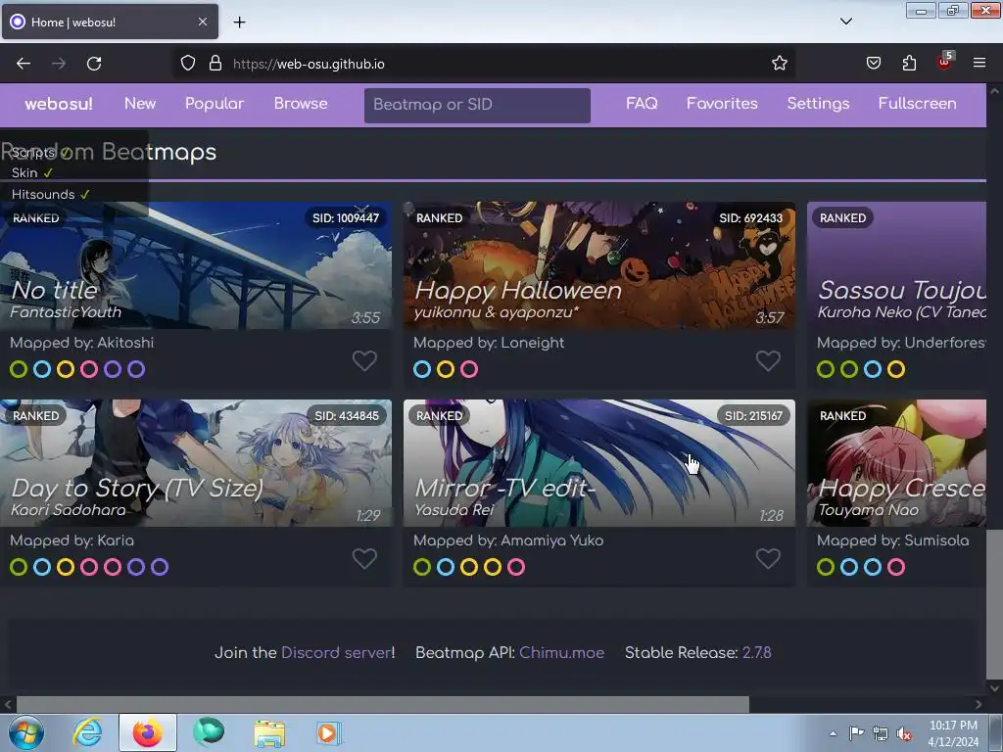Open the Action Center flag icon

(856, 733)
